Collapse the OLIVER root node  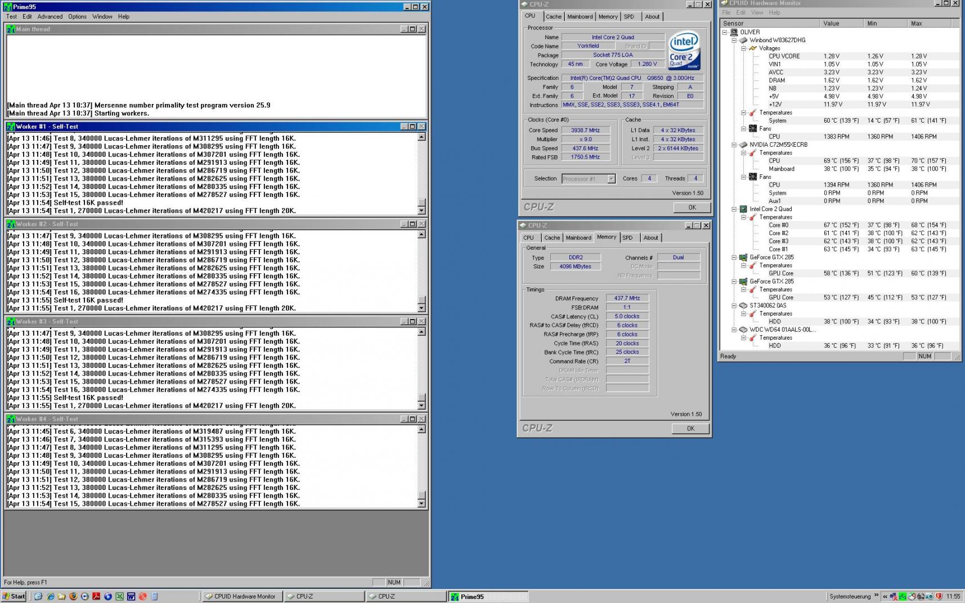pyautogui.click(x=725, y=32)
